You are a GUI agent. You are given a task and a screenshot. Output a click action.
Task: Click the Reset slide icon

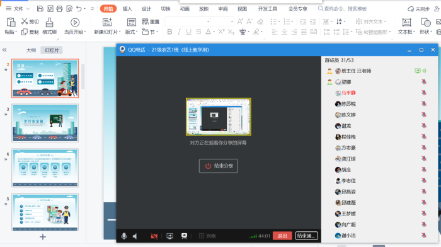[x=145, y=21]
